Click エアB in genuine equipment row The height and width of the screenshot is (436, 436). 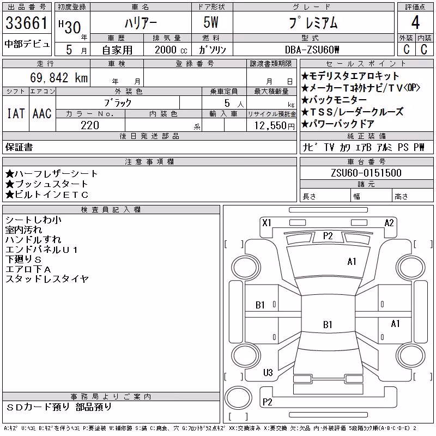pyautogui.click(x=364, y=147)
